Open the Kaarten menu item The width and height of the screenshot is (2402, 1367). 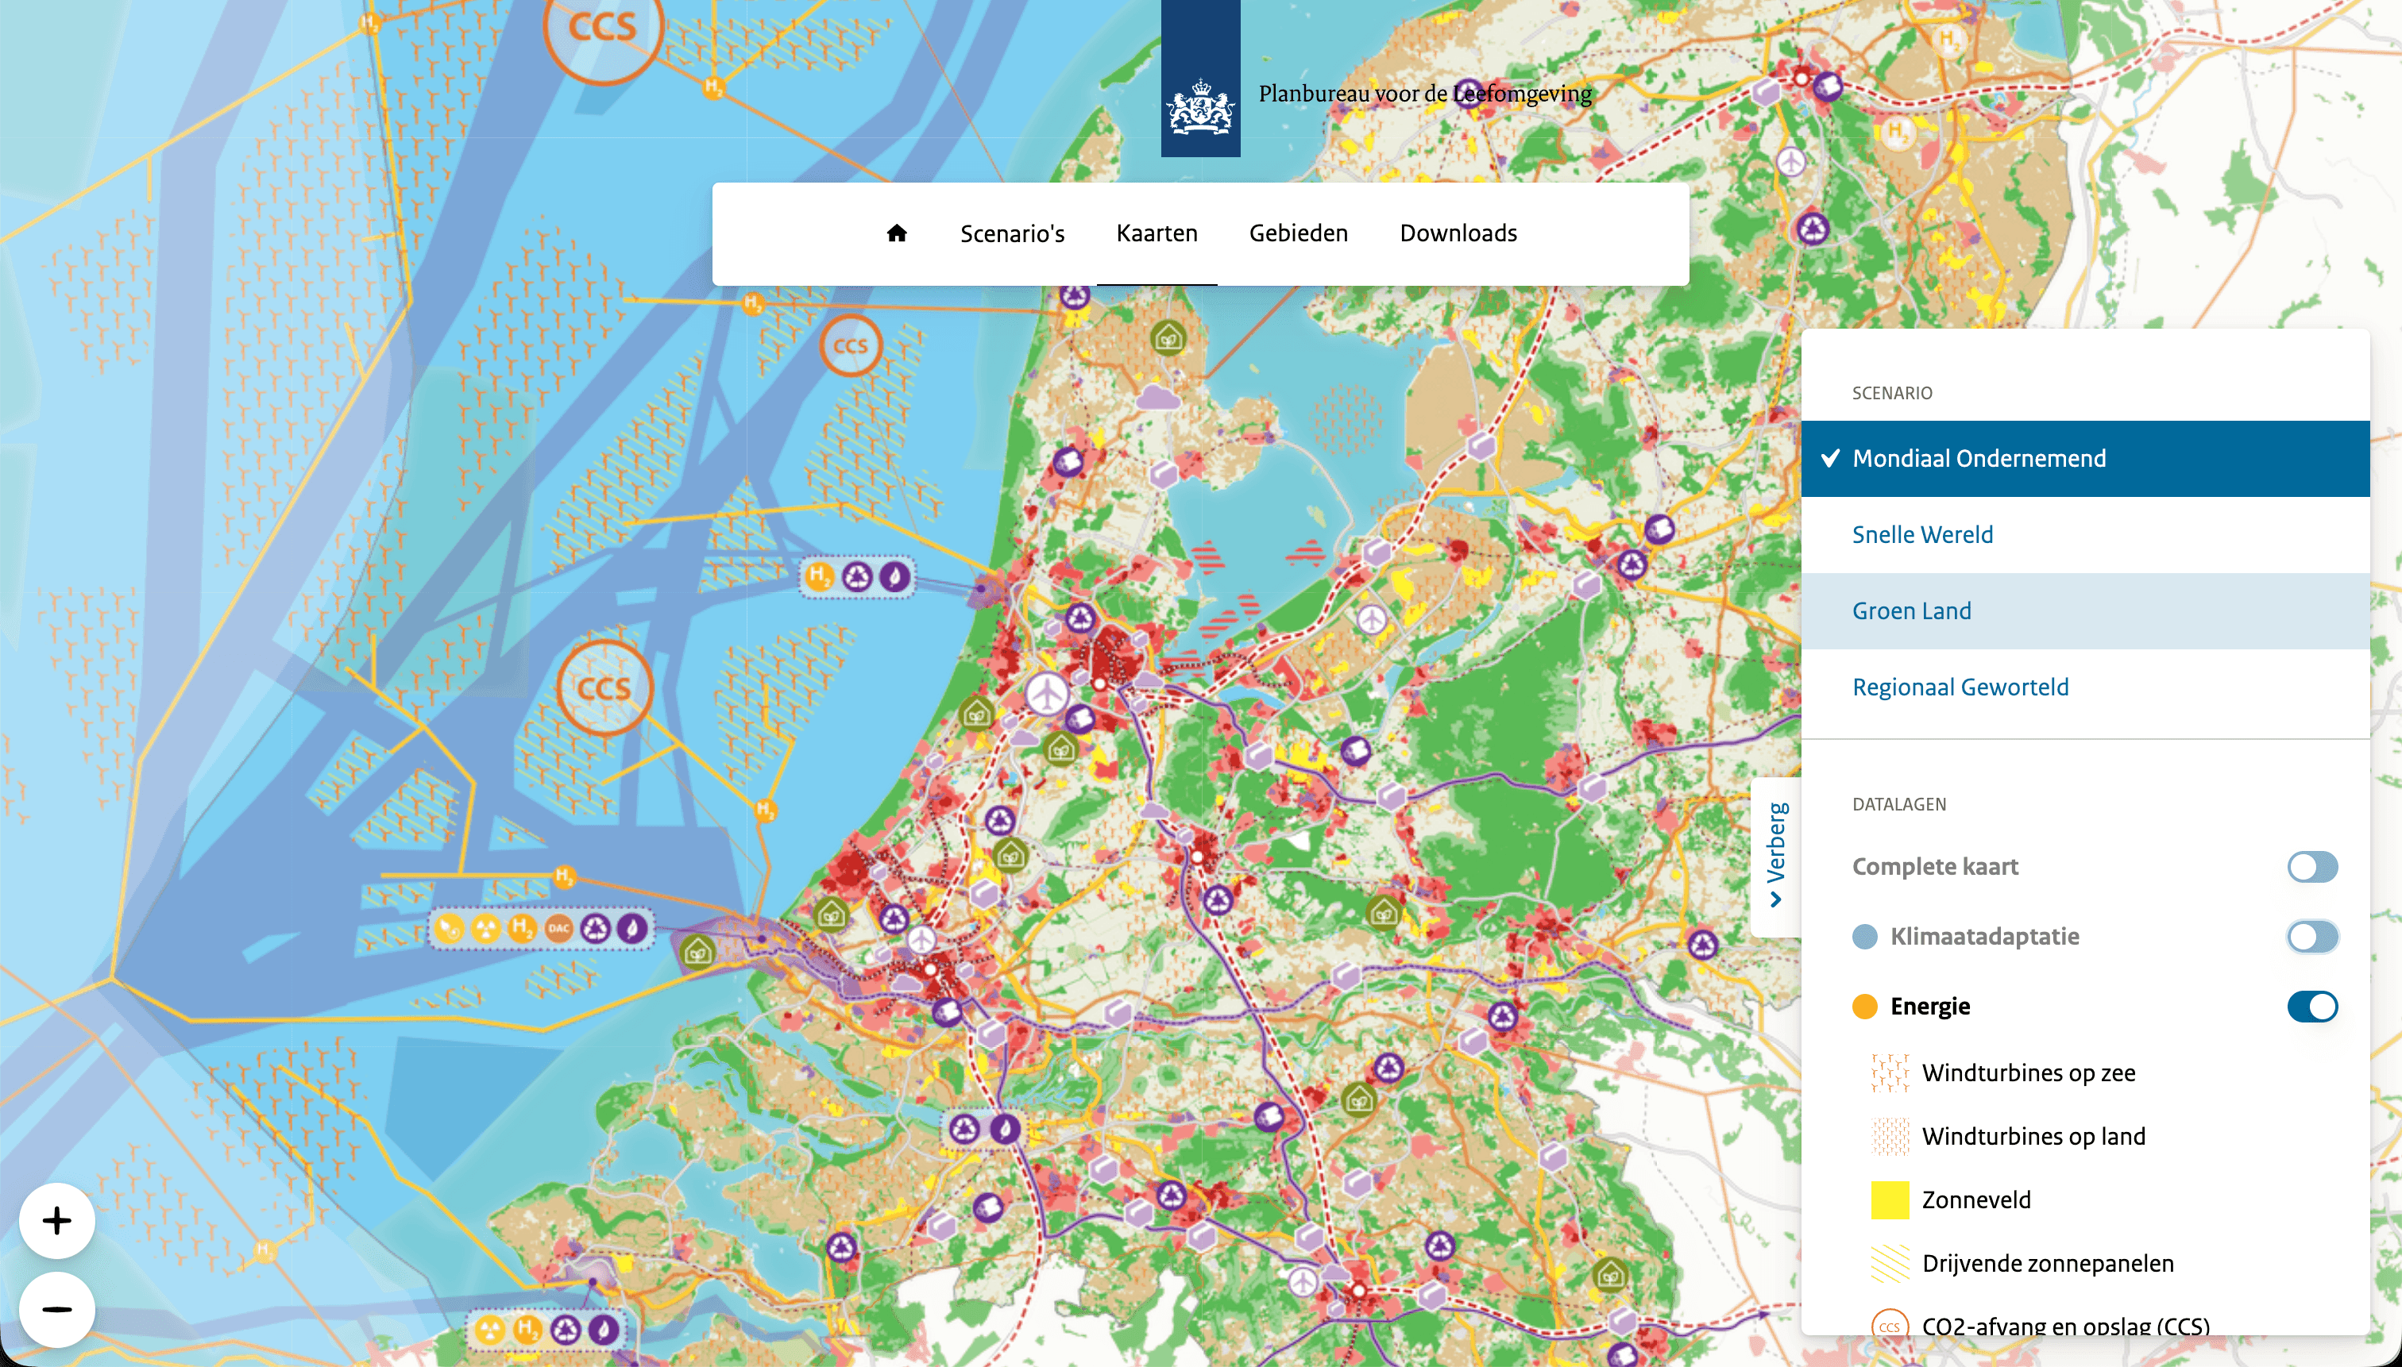pos(1157,233)
